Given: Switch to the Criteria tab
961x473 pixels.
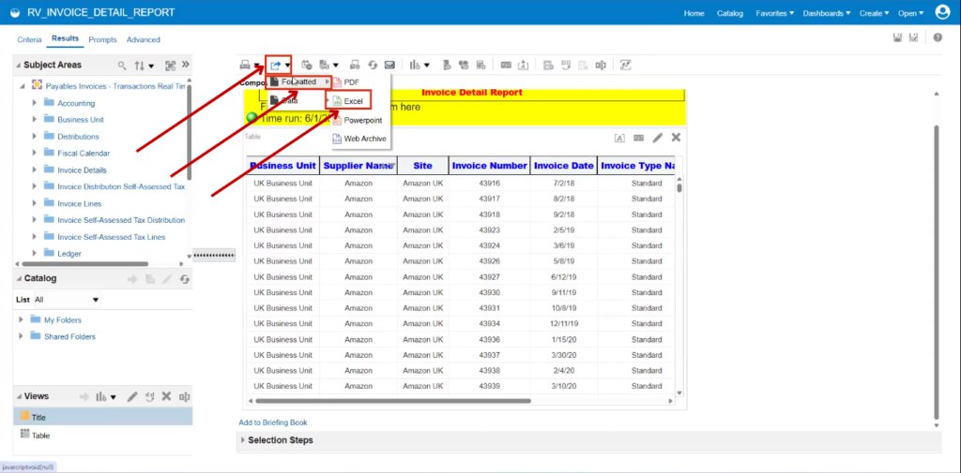Looking at the screenshot, I should click(29, 39).
